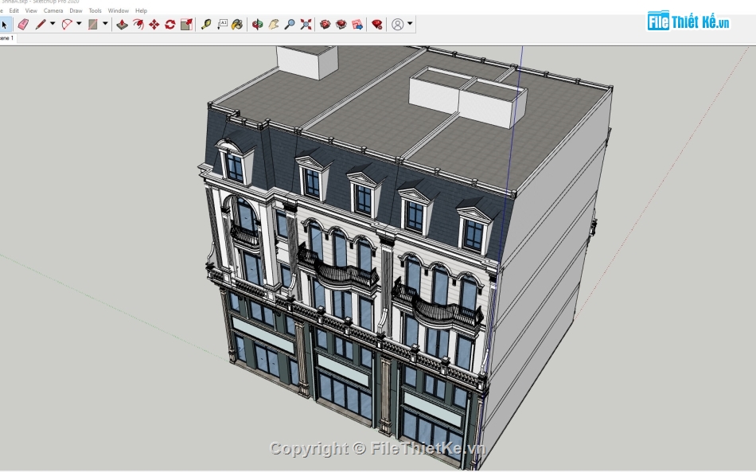Select the Paint Bucket tool
The image size is (756, 472).
[x=237, y=24]
